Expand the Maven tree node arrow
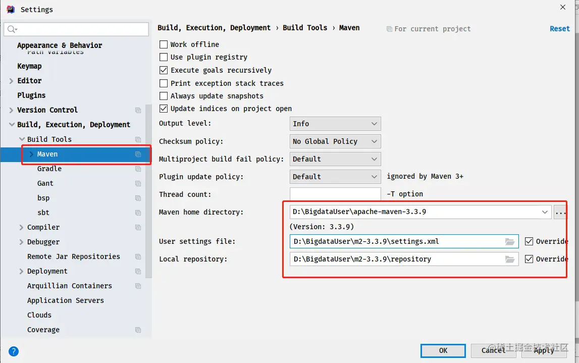579x363 pixels. 31,154
